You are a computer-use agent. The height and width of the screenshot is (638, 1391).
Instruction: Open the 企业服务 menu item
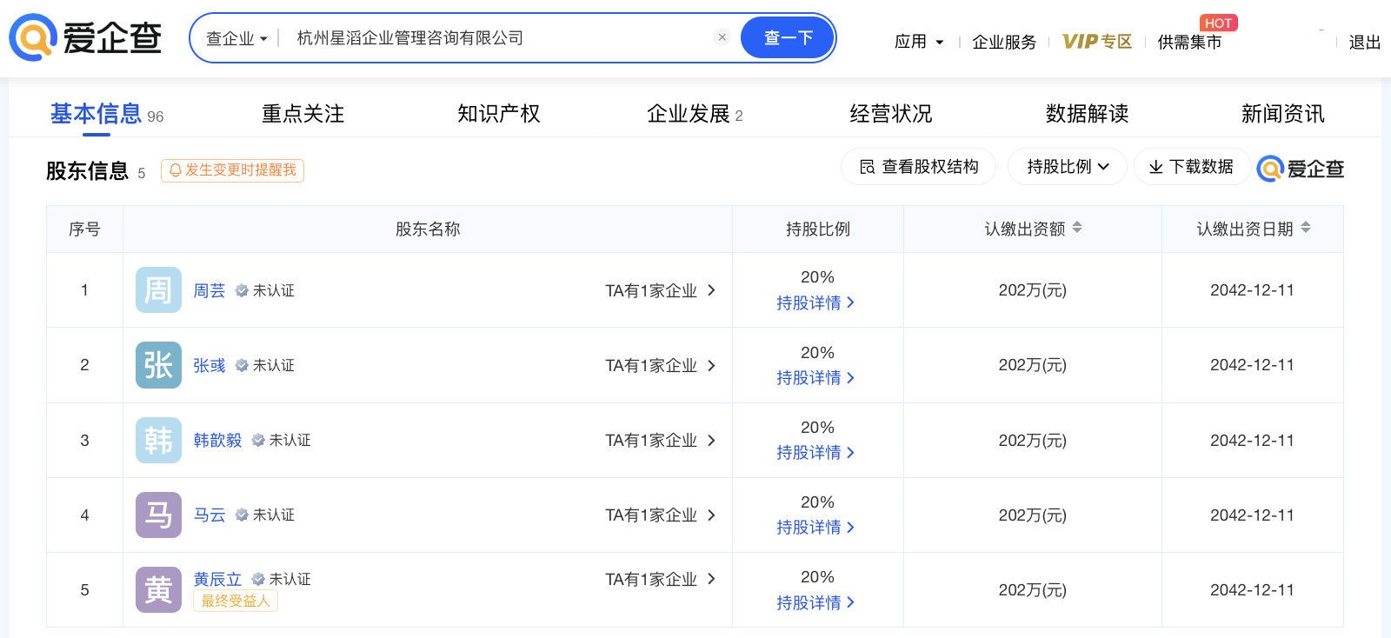[x=1004, y=42]
